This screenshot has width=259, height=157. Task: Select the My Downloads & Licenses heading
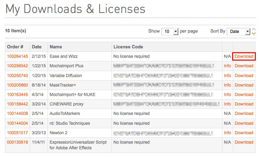point(75,9)
